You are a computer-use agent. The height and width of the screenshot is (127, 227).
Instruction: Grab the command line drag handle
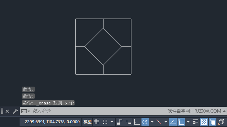click(x=2, y=111)
